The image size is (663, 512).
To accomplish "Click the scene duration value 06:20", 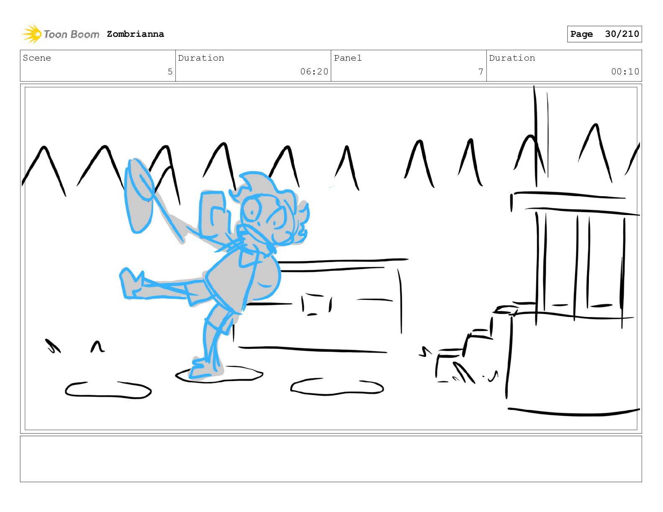I will [x=314, y=72].
